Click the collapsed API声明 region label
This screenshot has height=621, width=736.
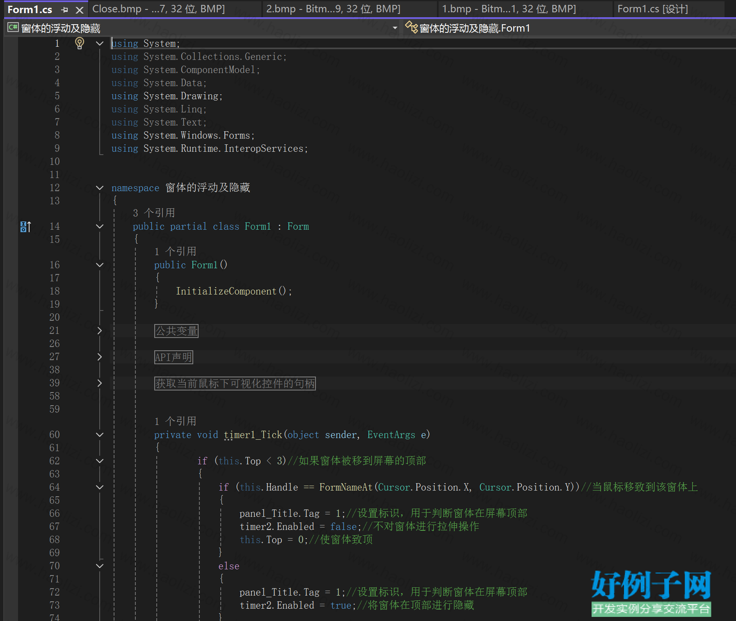(174, 357)
